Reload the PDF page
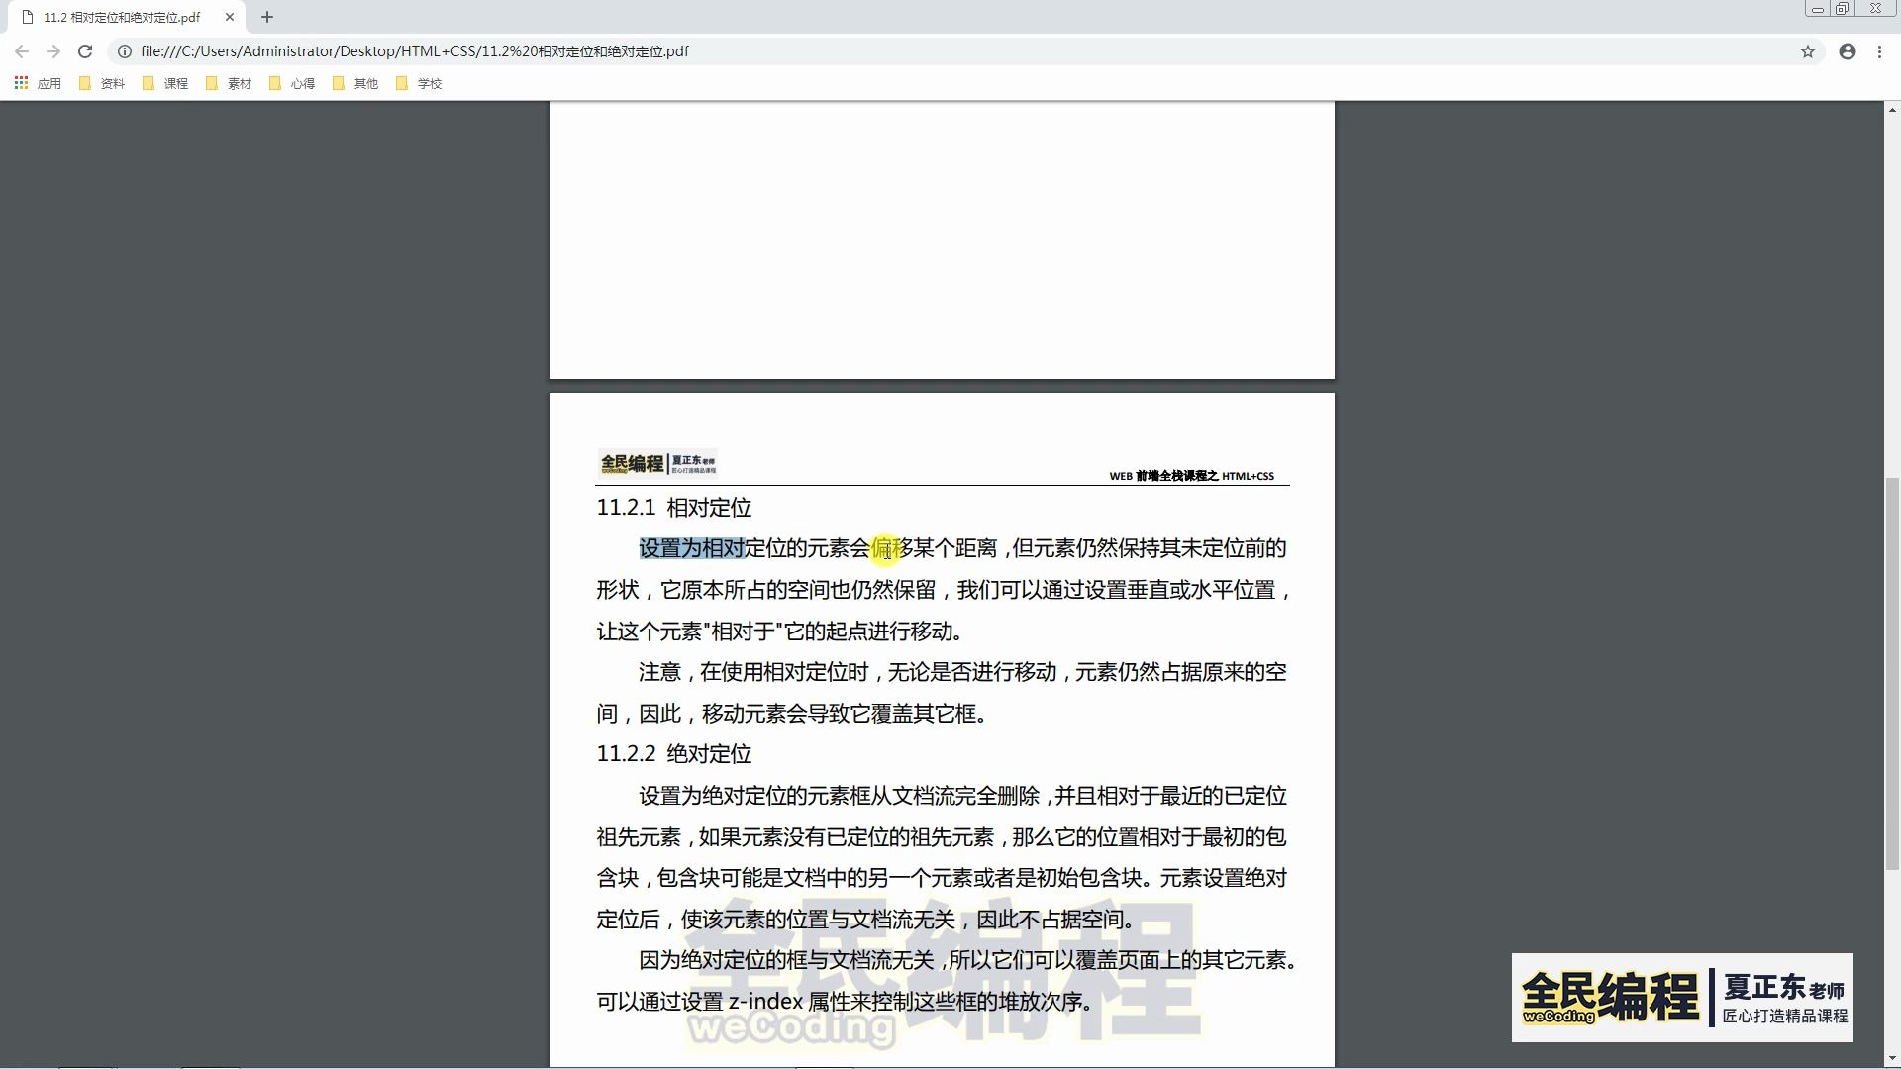This screenshot has height=1069, width=1901. pos(85,51)
